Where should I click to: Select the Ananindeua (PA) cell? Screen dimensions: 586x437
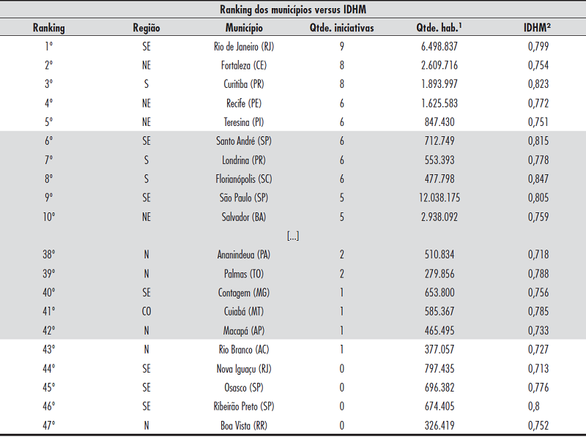244,255
